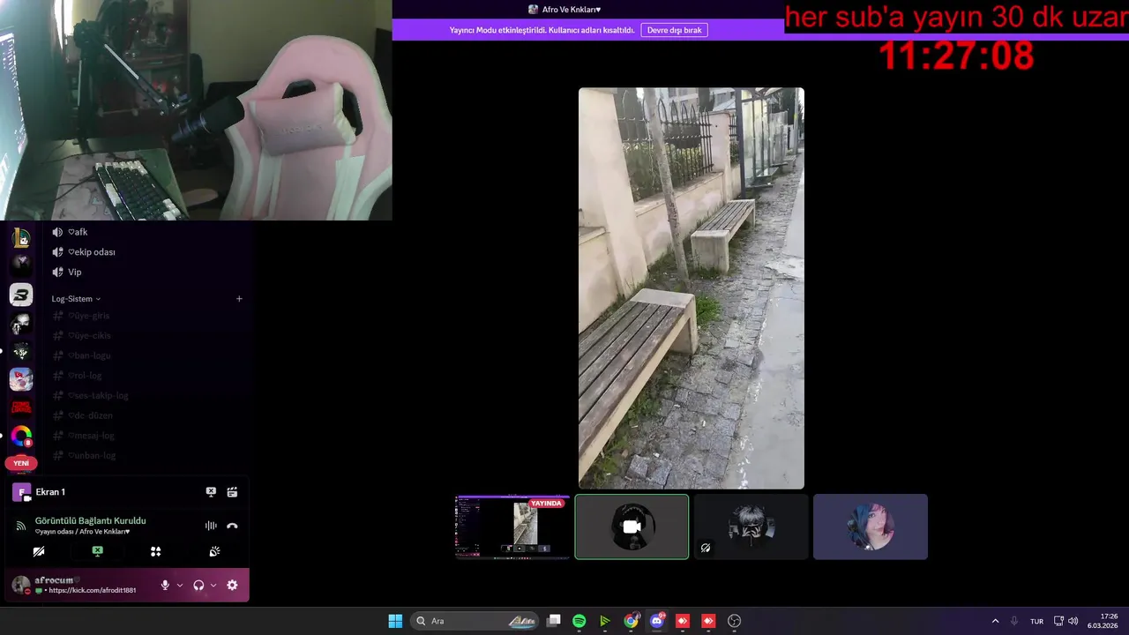
Task: Open the League of Legends server icon
Action: click(x=21, y=237)
